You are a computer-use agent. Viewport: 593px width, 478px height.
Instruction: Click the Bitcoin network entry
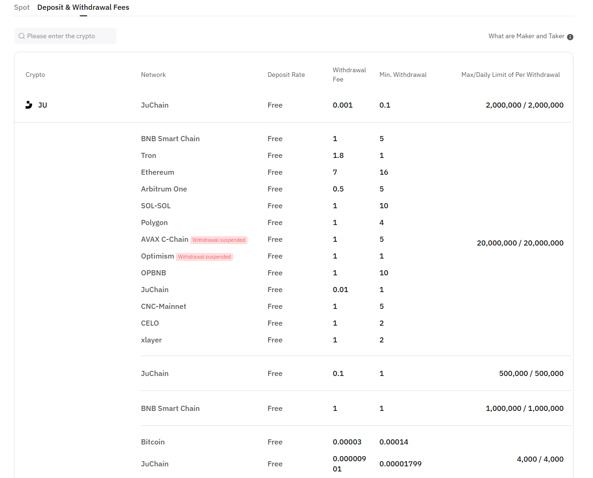(x=153, y=442)
